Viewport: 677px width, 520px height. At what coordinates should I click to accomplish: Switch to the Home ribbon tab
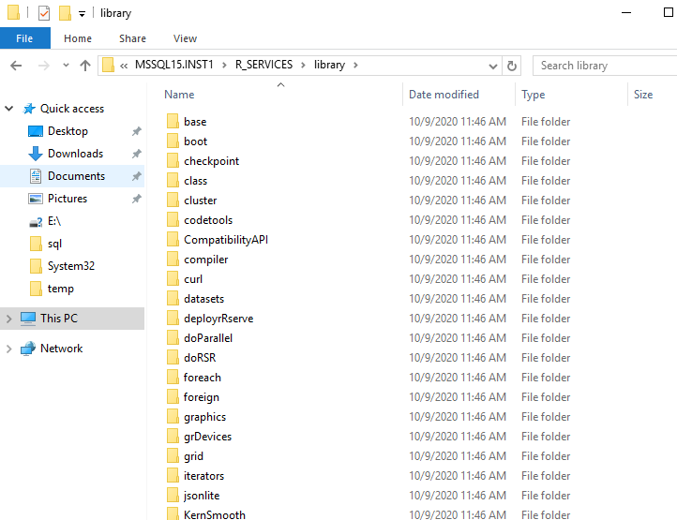click(78, 38)
